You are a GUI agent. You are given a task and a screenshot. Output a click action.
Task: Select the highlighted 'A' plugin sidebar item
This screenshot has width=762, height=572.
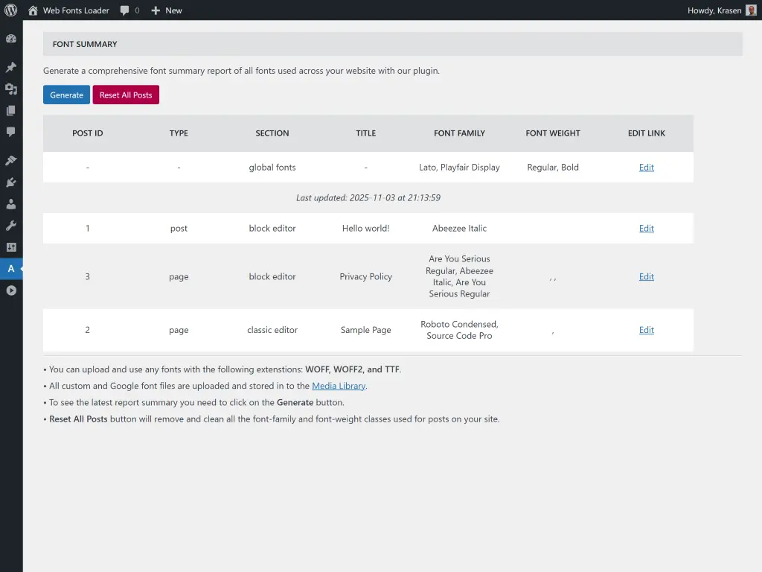pyautogui.click(x=11, y=269)
